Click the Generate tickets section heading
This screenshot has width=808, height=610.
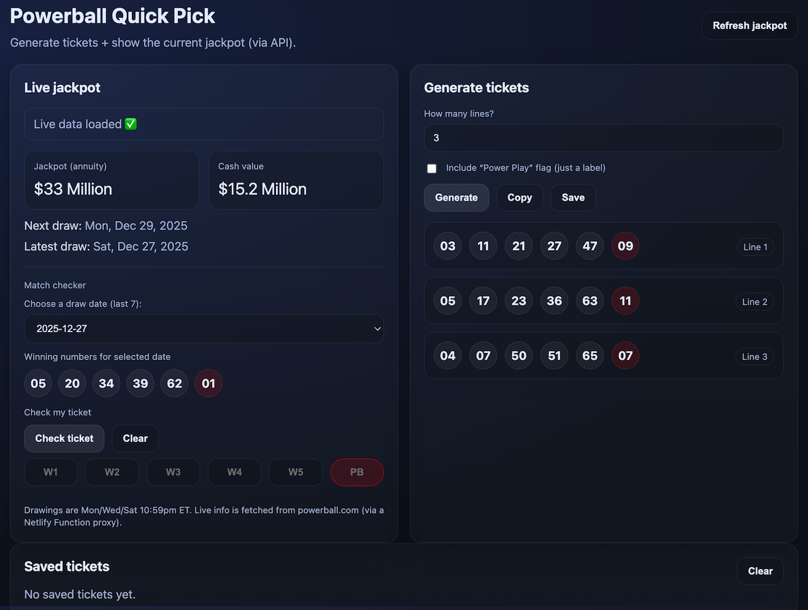click(x=477, y=88)
